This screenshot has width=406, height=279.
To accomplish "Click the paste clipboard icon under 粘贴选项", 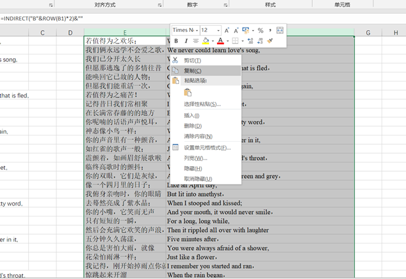I will 188,93.
